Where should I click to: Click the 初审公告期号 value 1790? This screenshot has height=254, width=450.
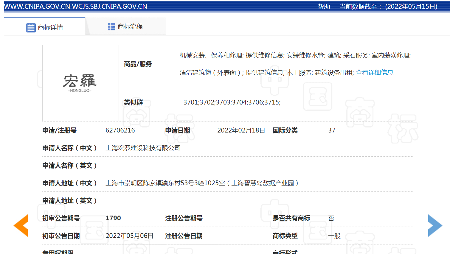point(113,218)
